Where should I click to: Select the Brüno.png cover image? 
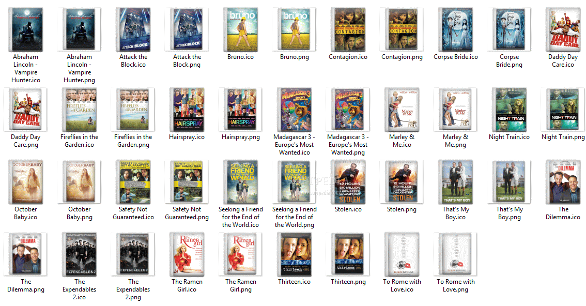(295, 29)
